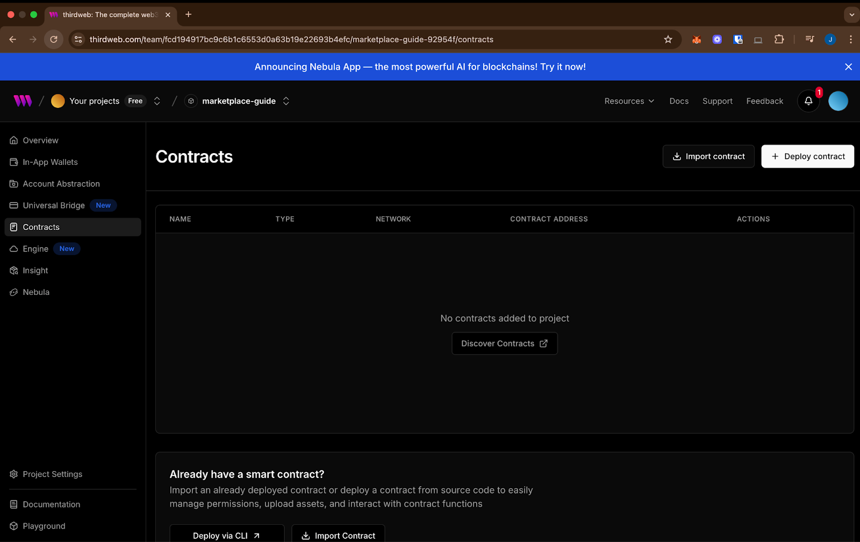Open the Docs page
Screen dimensions: 860x542
[678, 101]
